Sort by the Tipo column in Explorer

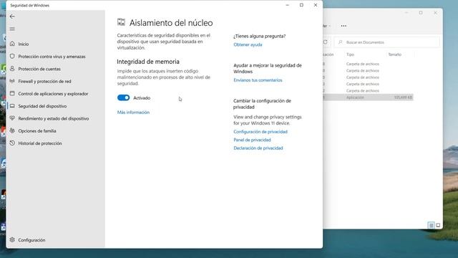[350, 54]
